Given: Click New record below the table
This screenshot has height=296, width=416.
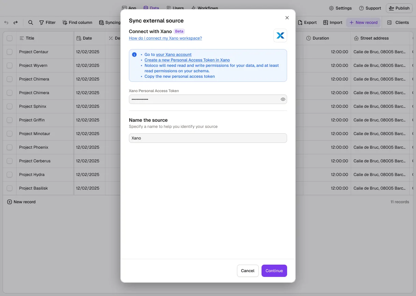Looking at the screenshot, I should pos(21,202).
